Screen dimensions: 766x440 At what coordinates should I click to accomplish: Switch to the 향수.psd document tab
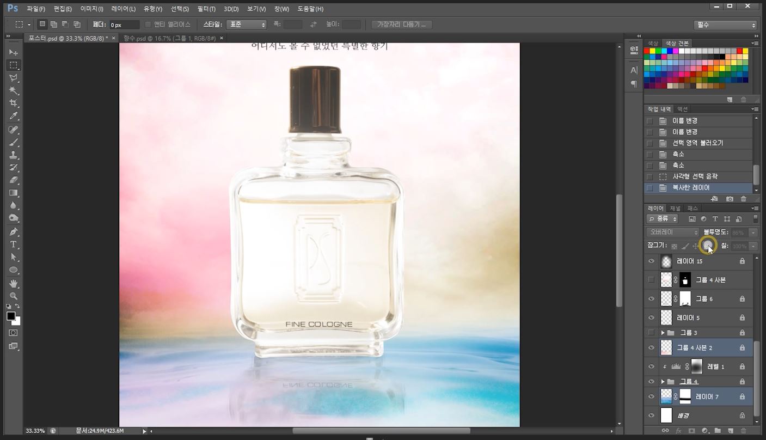[x=169, y=38]
